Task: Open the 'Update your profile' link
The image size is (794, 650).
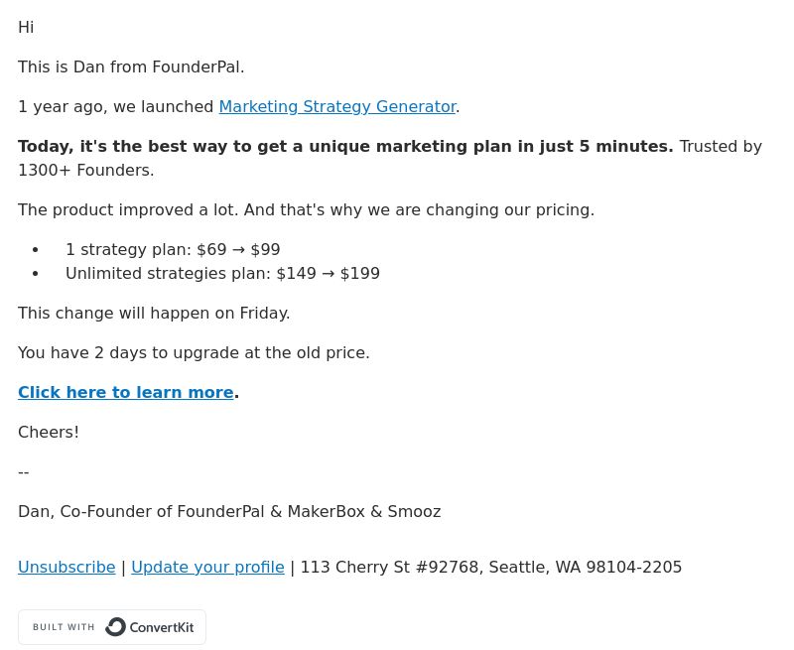Action: click(x=207, y=567)
